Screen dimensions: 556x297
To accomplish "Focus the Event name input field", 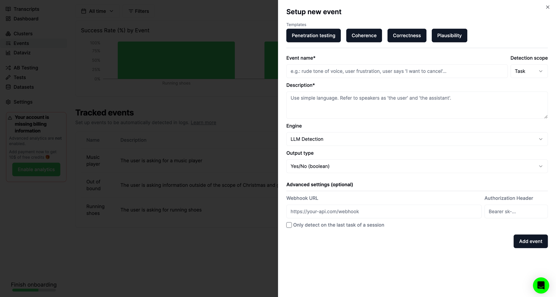I will click(397, 71).
